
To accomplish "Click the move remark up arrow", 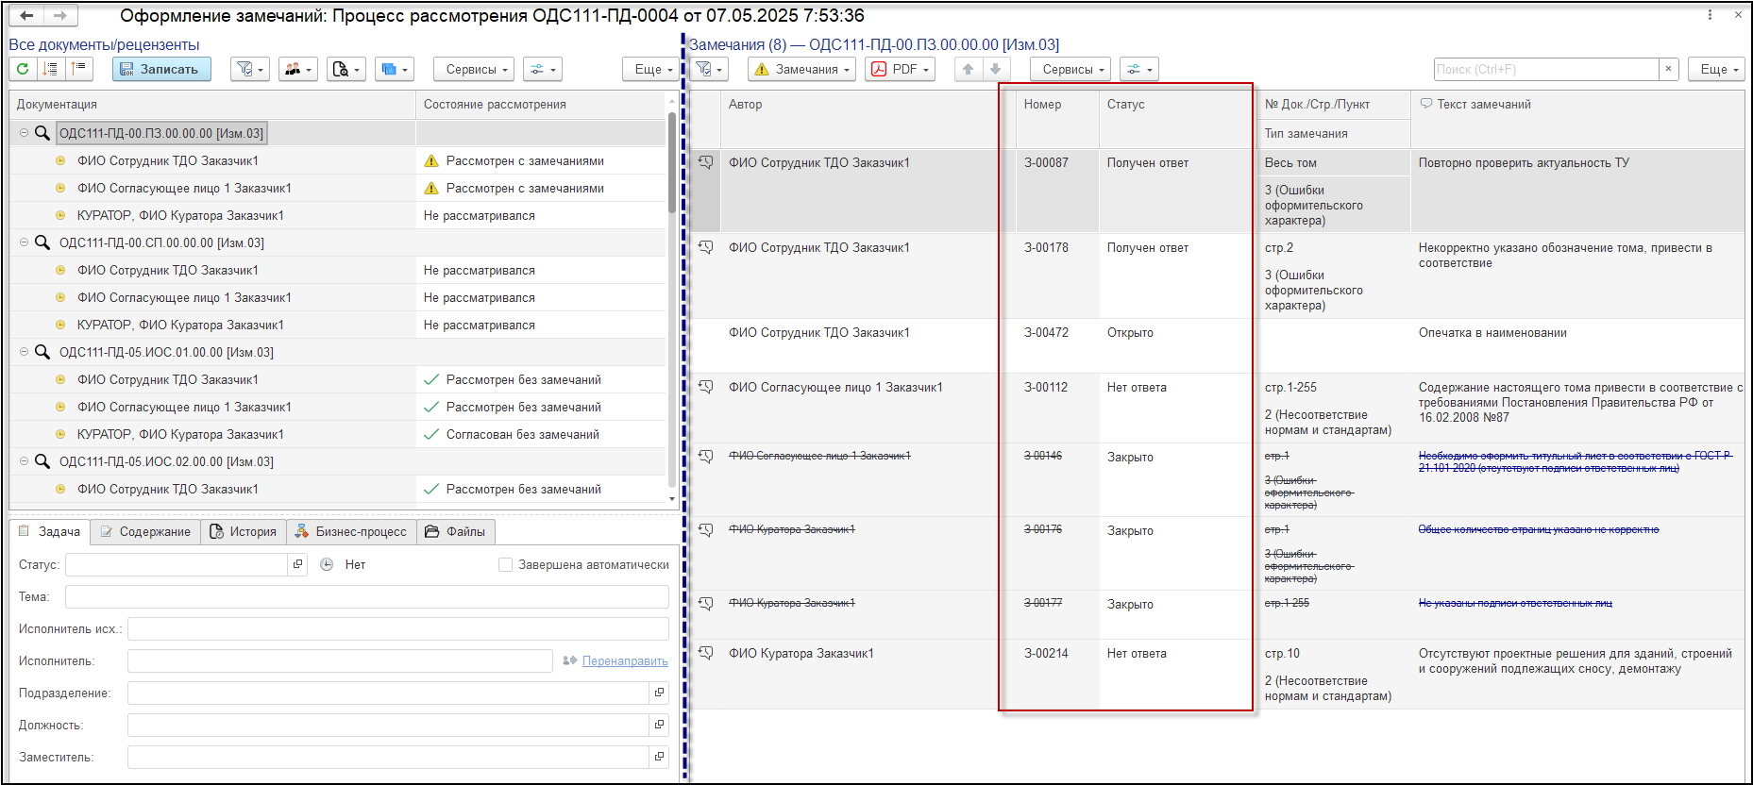I will (968, 69).
